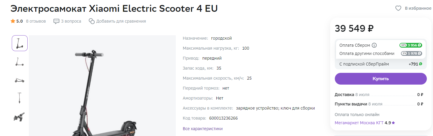Screen dimensions: 433x136
Task: Select the second side-view scooter thumbnail
Action: point(20,62)
